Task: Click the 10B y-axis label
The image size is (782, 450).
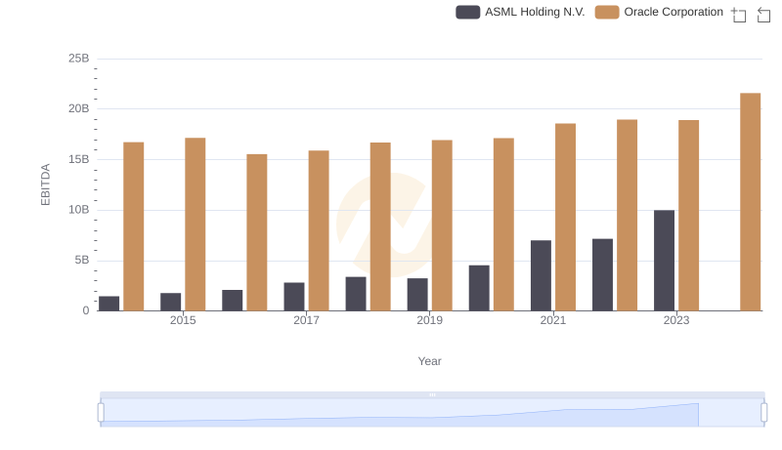Action: [x=79, y=210]
